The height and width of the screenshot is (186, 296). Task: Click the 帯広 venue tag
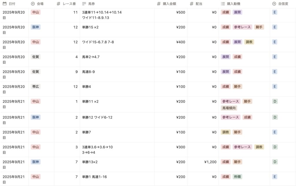[36, 87]
